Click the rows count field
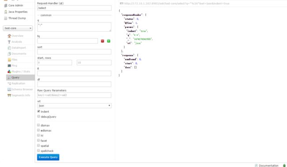This screenshot has width=287, height=167. [94, 63]
